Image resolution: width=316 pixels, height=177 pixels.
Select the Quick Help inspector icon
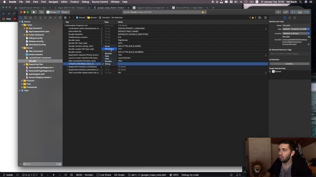coord(295,18)
